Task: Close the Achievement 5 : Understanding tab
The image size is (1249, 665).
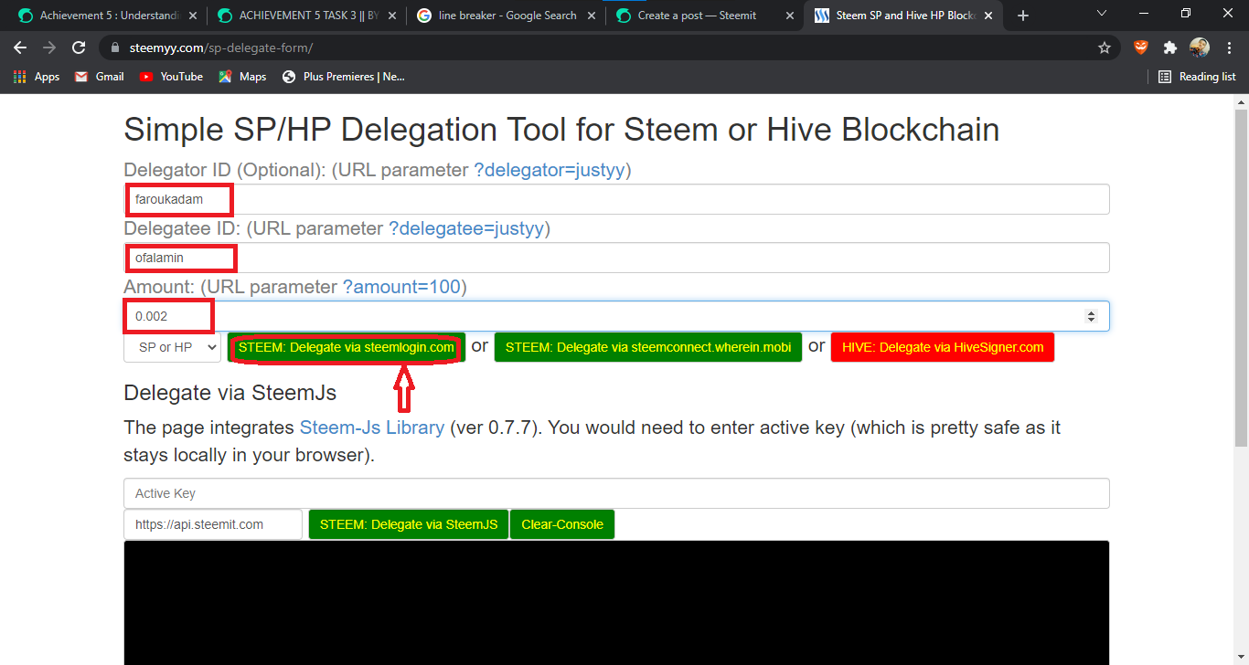Action: [193, 16]
